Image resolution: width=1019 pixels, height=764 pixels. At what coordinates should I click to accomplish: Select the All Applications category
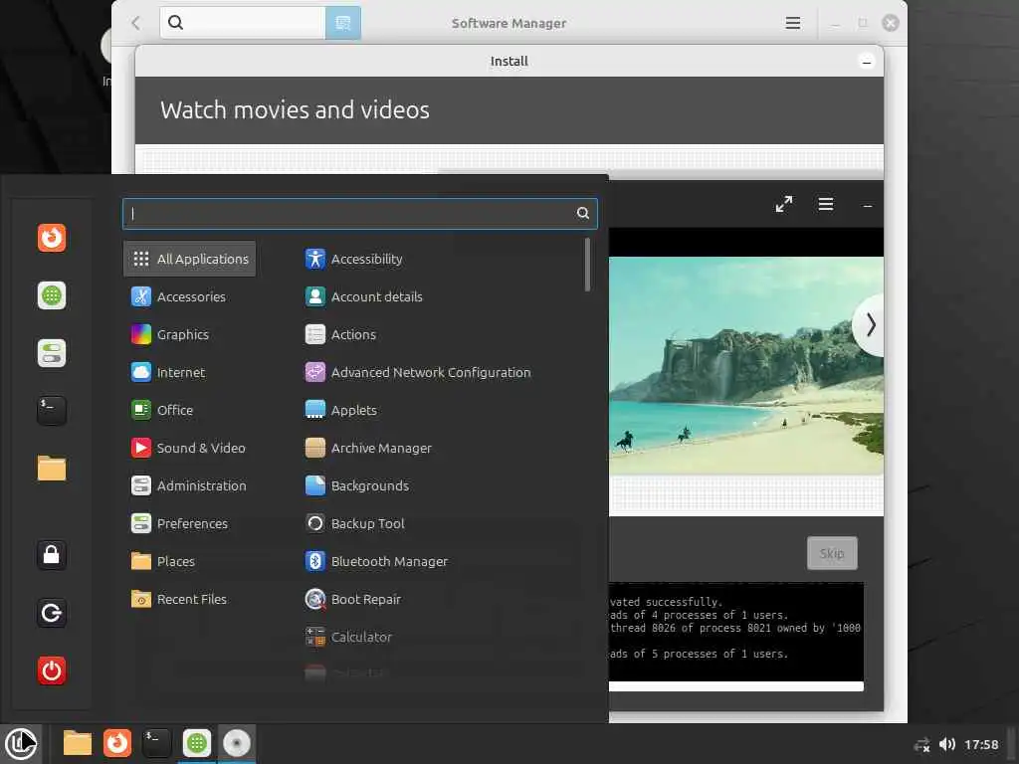[x=189, y=259]
